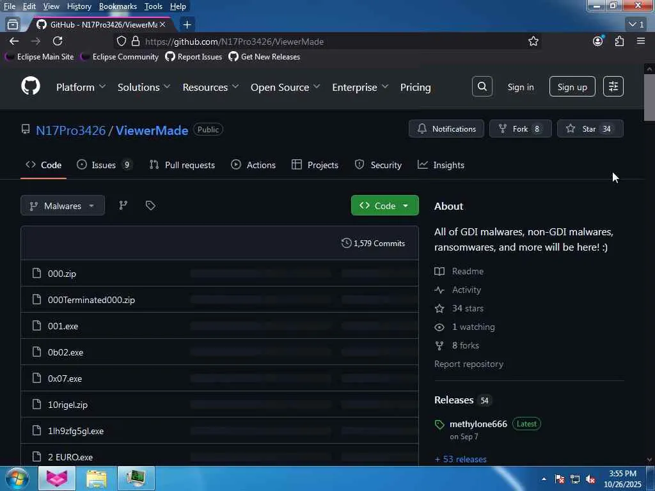Open the GitHub search icon button

(482, 86)
